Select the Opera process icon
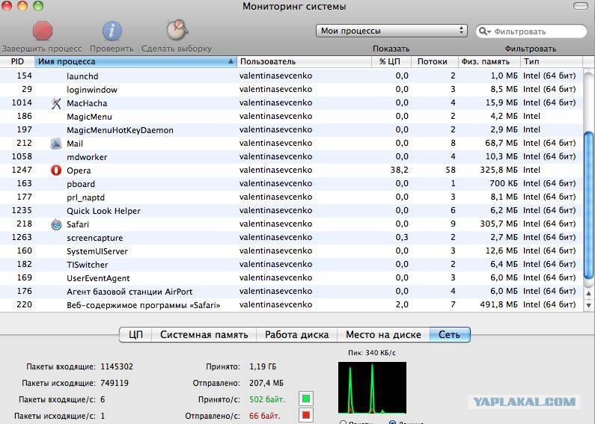This screenshot has height=424, width=595. pos(56,170)
